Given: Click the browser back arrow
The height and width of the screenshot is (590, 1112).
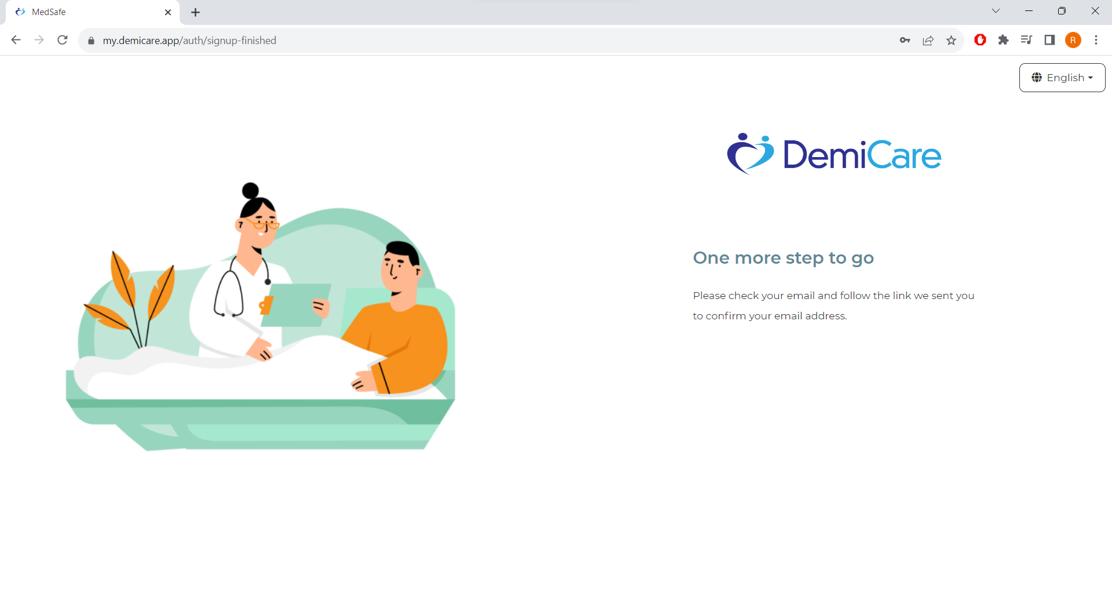Looking at the screenshot, I should 16,40.
